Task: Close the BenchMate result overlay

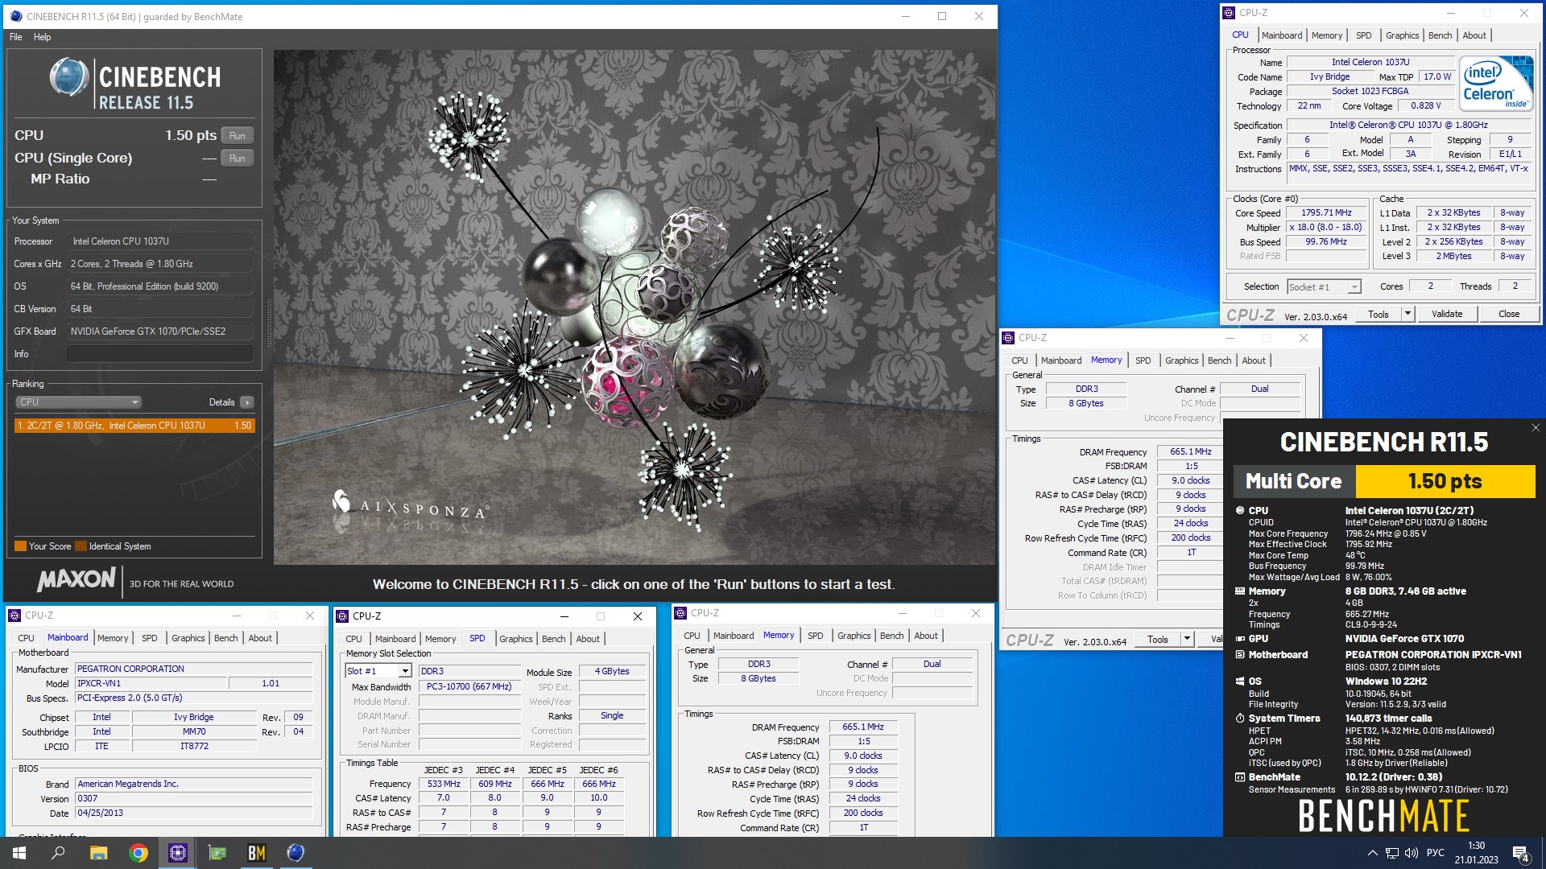Action: pyautogui.click(x=1535, y=428)
